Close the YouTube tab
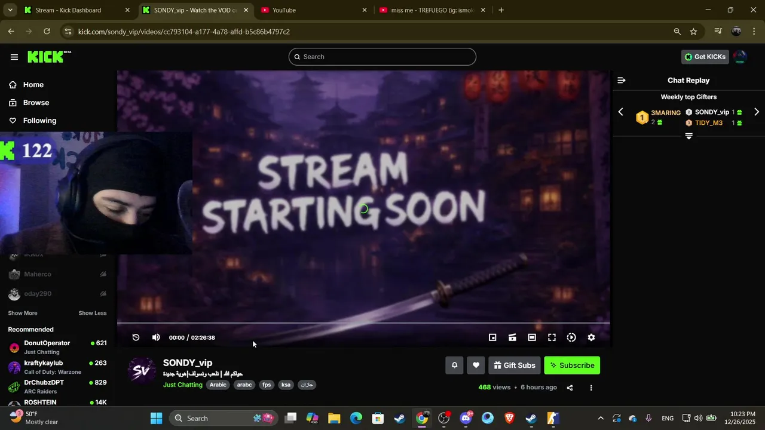765x430 pixels. pyautogui.click(x=364, y=10)
